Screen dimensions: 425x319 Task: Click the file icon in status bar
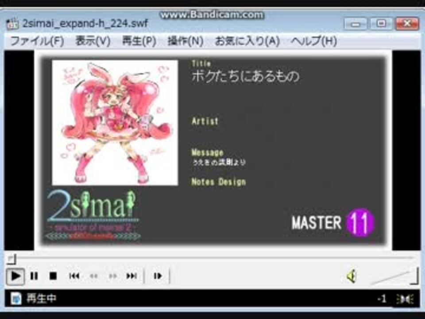(x=16, y=299)
